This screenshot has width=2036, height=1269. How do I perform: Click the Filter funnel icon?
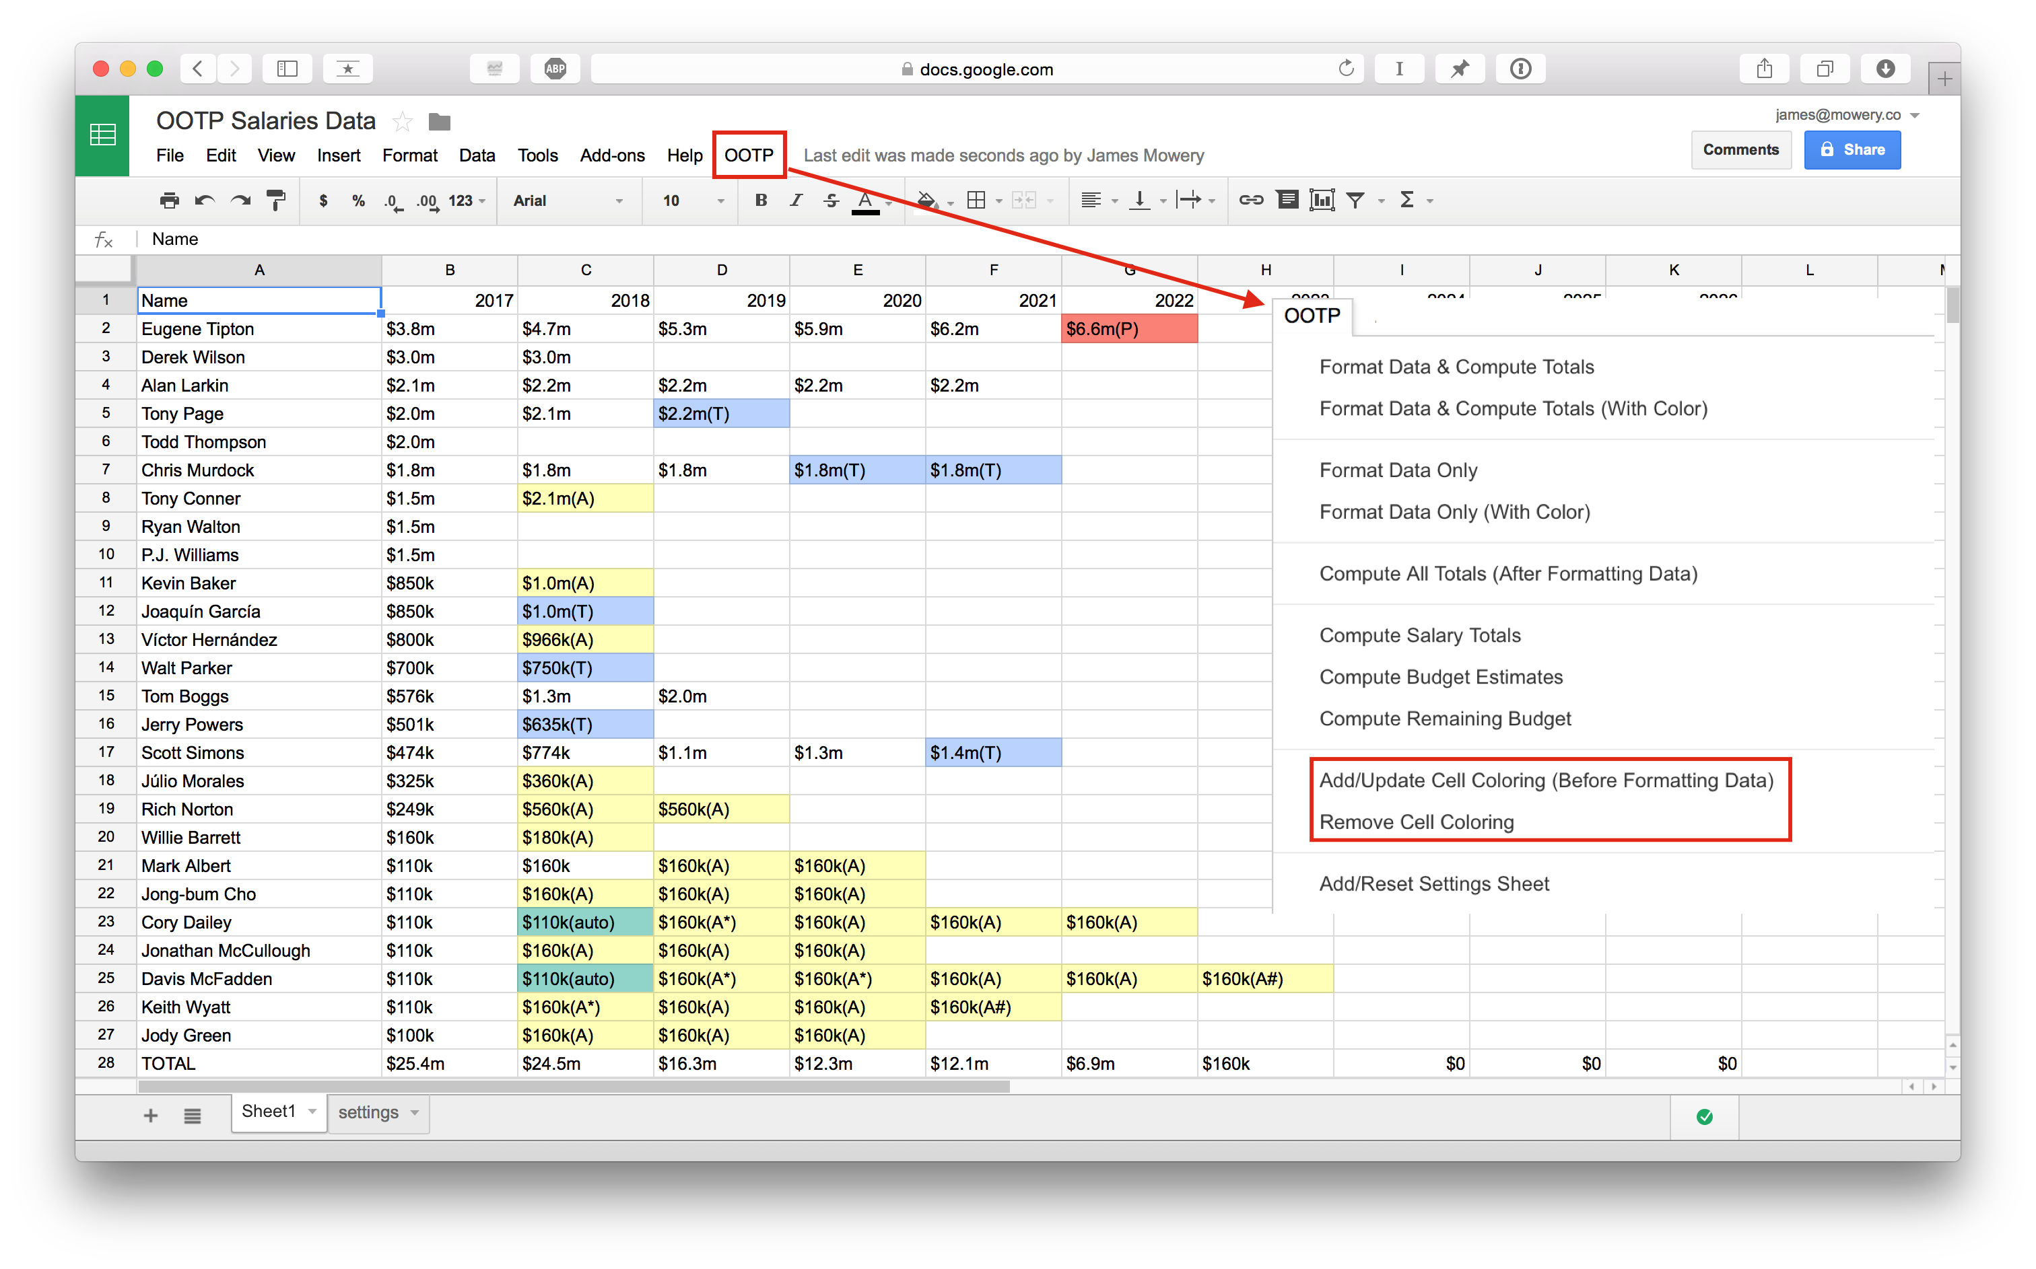[x=1355, y=200]
